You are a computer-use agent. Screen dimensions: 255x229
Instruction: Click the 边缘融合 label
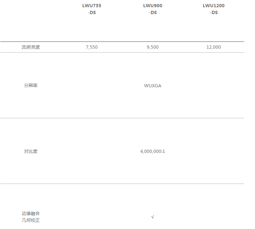pos(31,213)
